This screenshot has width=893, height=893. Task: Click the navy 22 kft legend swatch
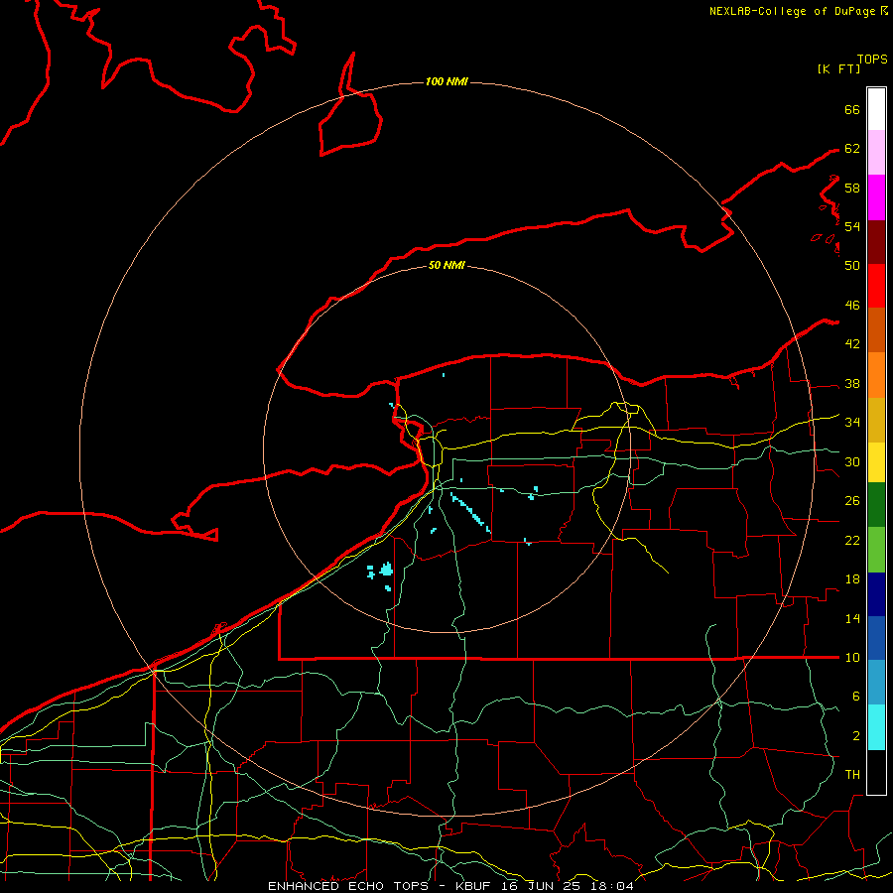tap(876, 594)
